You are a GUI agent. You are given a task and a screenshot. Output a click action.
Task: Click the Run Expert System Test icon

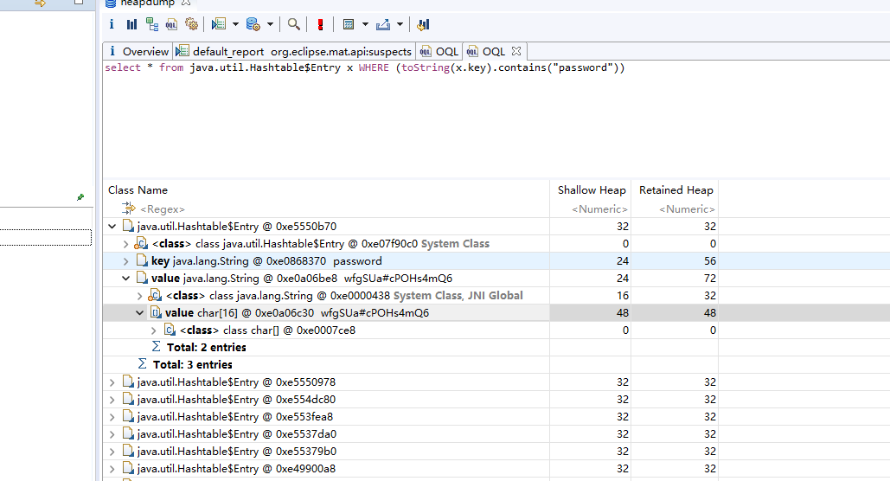[218, 24]
